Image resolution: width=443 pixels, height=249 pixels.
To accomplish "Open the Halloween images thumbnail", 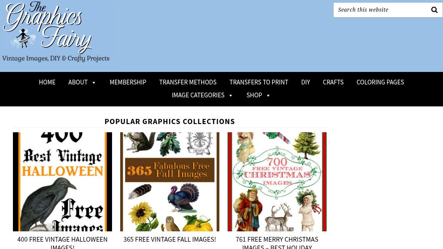I will [x=62, y=182].
